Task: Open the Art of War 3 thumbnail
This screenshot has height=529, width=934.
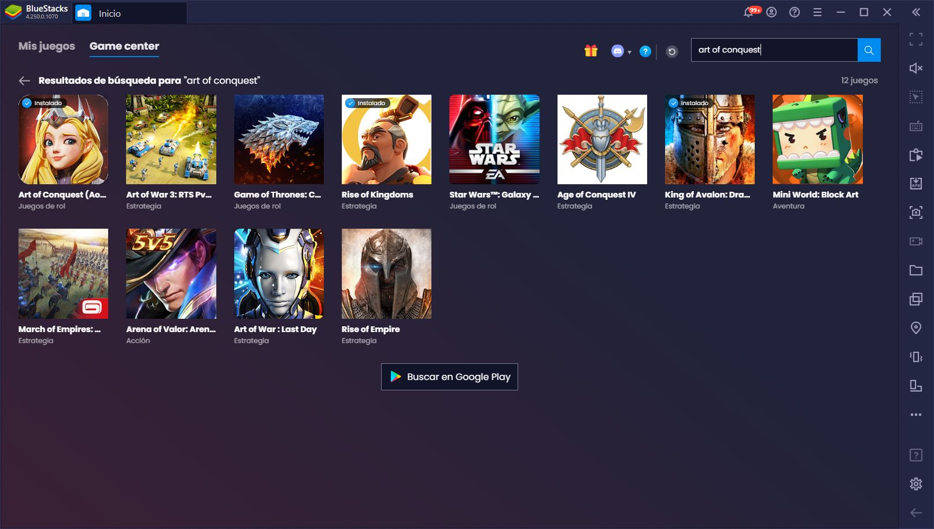Action: coord(171,139)
